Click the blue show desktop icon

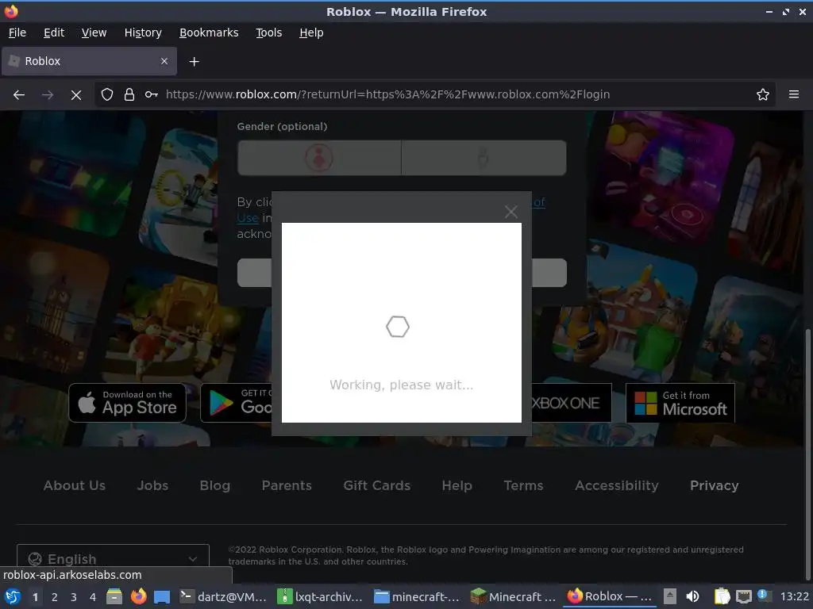162,596
